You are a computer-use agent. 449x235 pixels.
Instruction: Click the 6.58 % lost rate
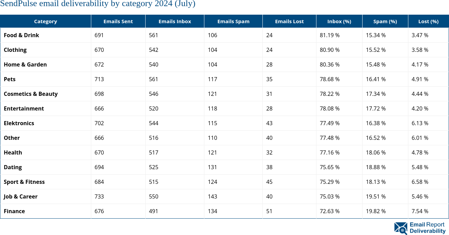click(x=420, y=182)
